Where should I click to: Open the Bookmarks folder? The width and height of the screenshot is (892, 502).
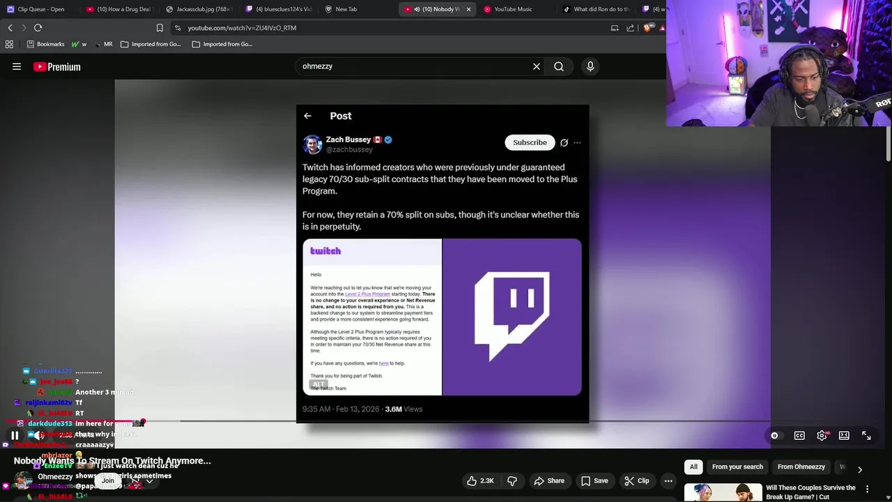tap(45, 44)
